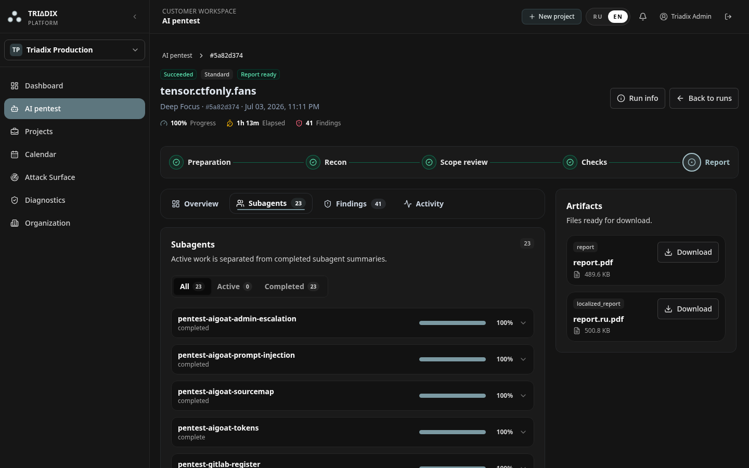
Task: Go Back to runs
Action: (x=704, y=98)
